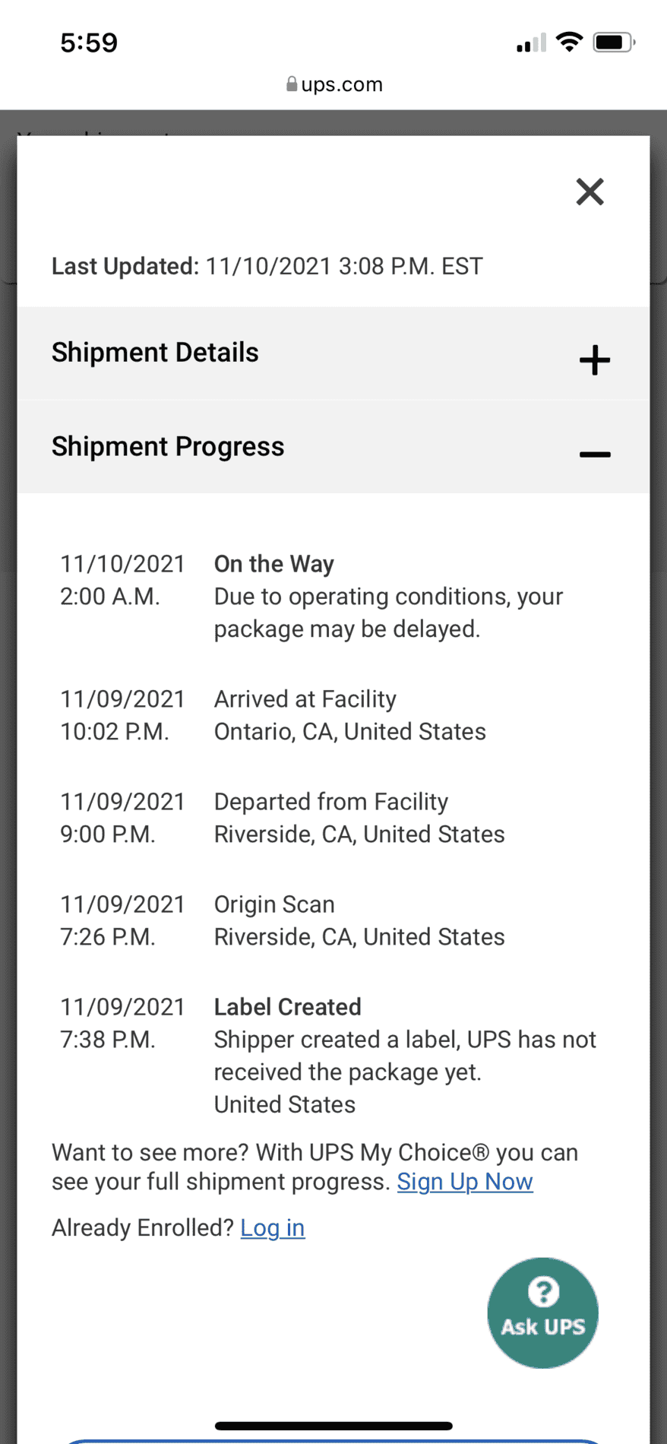Click the Log in link
The width and height of the screenshot is (667, 1444).
(x=273, y=1227)
